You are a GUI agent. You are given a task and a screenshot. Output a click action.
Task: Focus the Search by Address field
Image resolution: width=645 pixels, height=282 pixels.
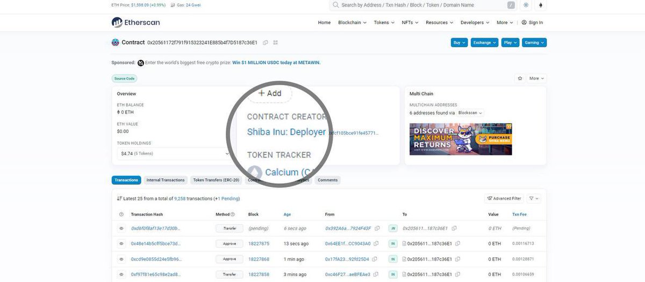tap(422, 5)
